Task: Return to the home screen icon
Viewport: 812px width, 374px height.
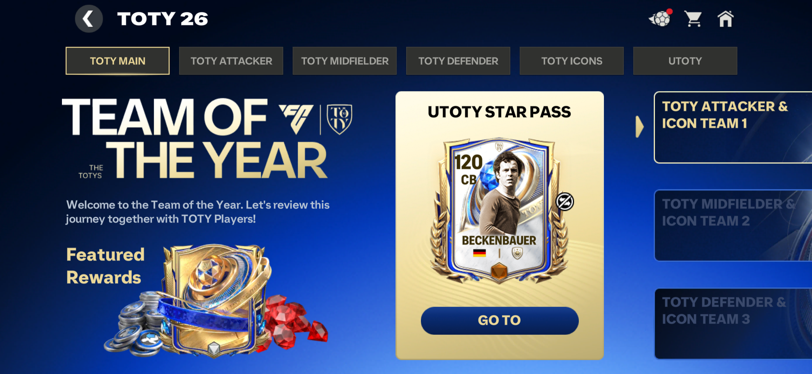Action: 726,19
